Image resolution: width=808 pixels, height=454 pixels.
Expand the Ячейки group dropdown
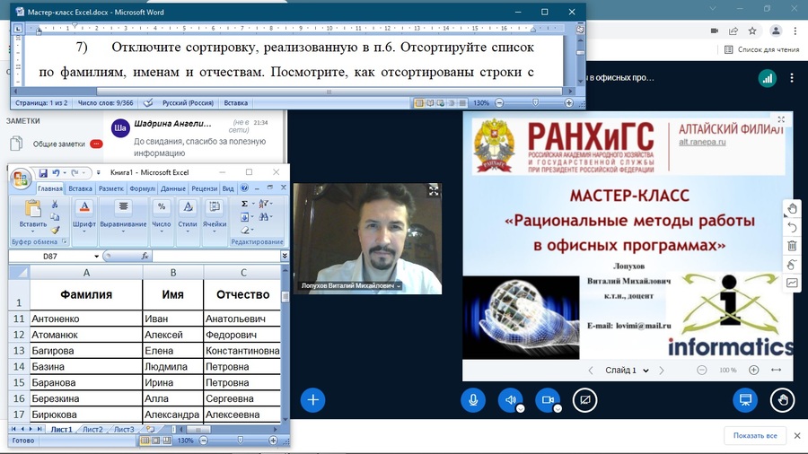click(x=215, y=231)
